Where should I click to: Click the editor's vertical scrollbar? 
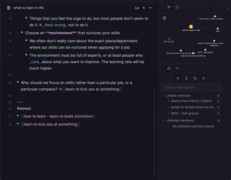[154, 133]
